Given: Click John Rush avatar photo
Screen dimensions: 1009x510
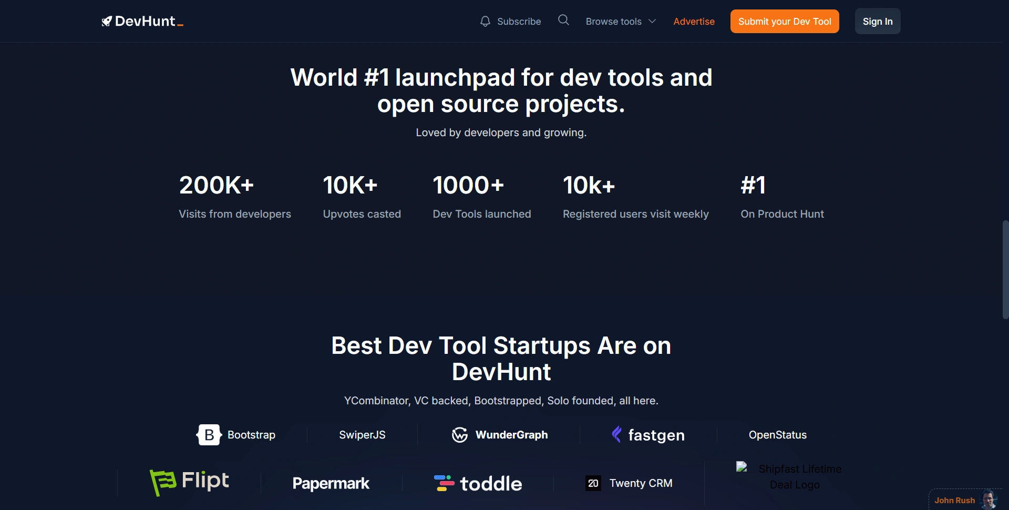Looking at the screenshot, I should [989, 500].
